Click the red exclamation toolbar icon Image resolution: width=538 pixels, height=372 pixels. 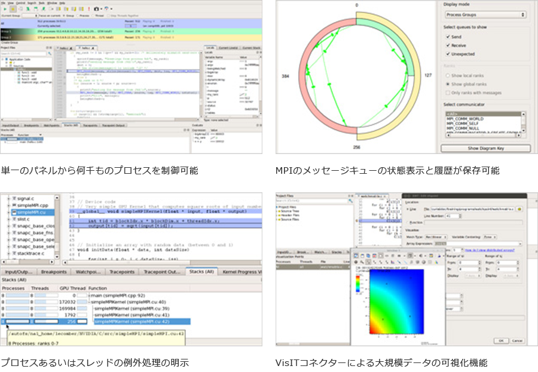point(89,9)
